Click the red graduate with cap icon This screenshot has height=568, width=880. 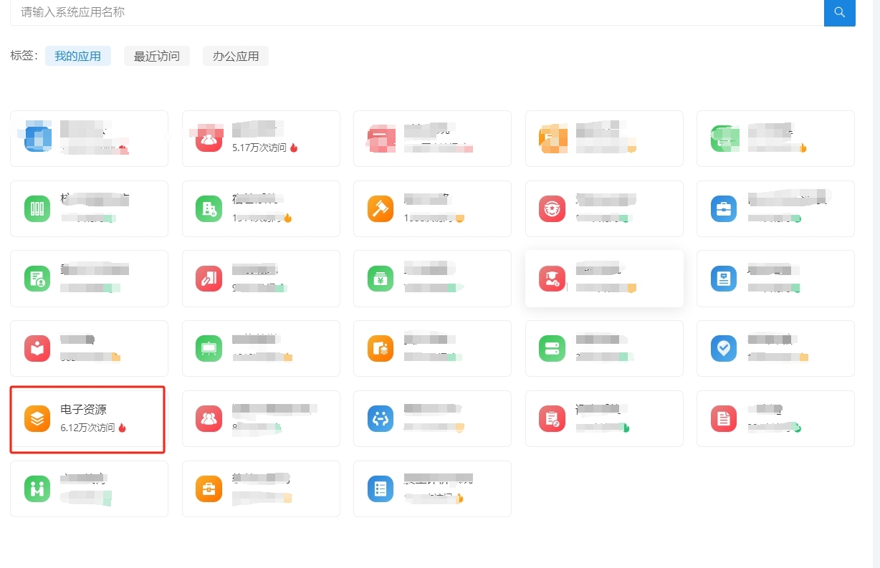click(x=552, y=279)
